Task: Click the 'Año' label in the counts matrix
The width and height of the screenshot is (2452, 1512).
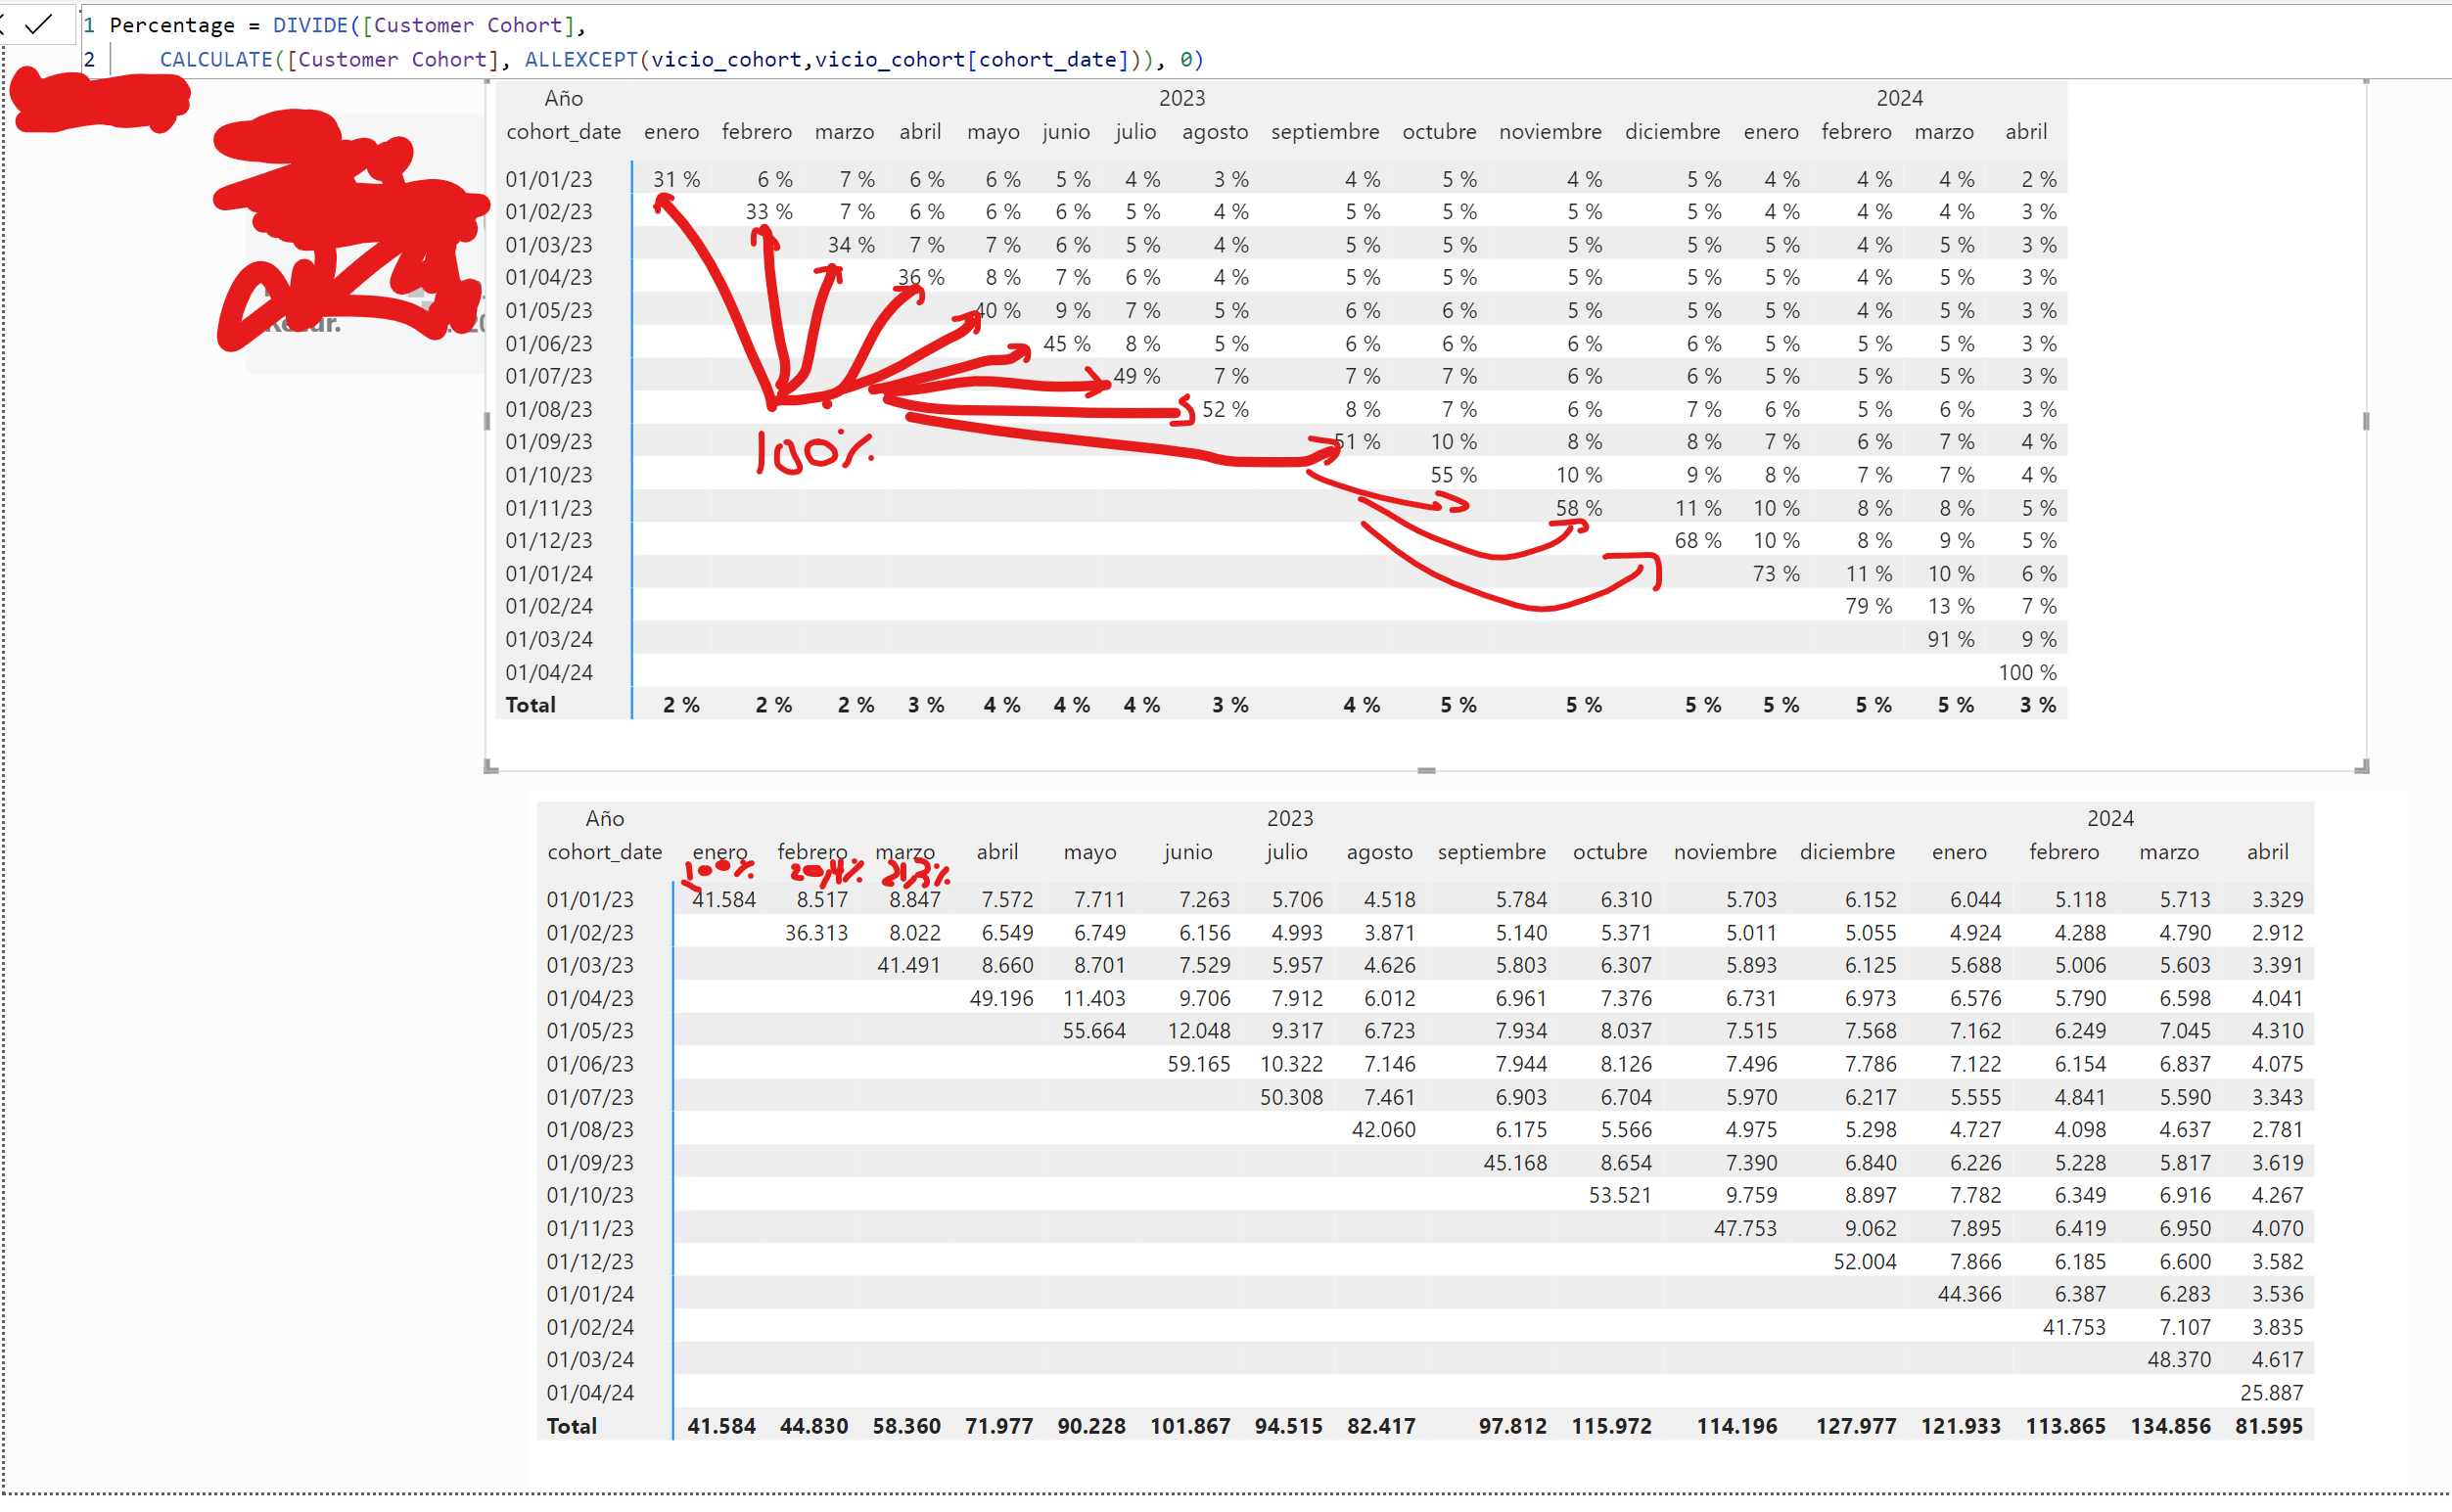Action: point(604,818)
